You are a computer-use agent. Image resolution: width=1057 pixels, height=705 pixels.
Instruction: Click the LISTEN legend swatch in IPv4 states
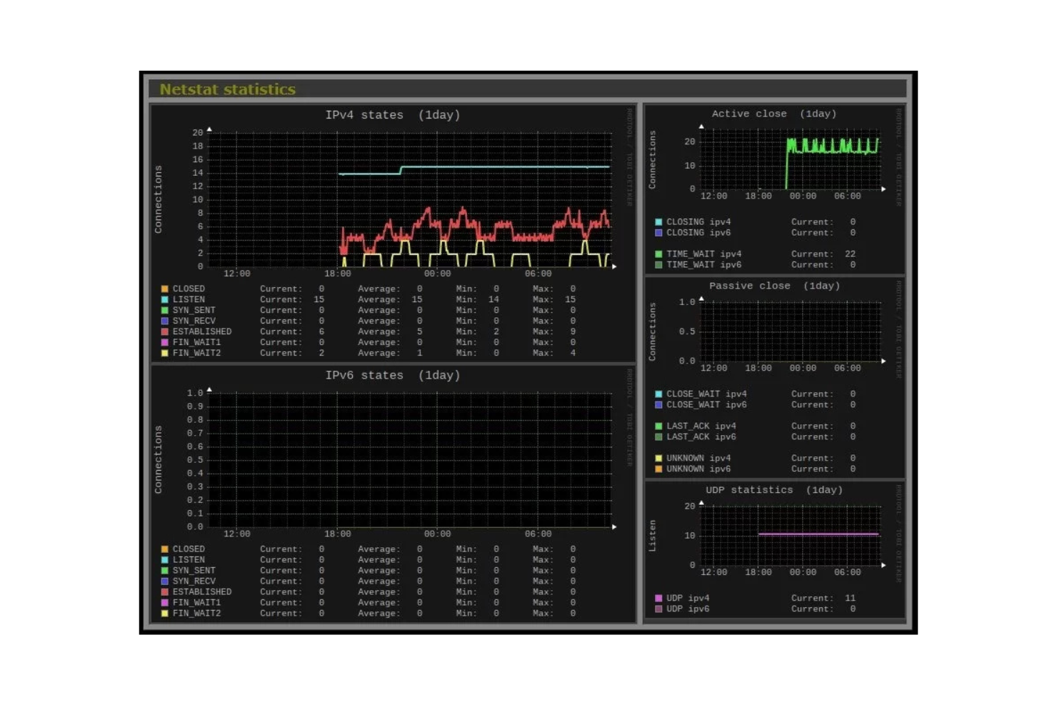[x=166, y=299]
